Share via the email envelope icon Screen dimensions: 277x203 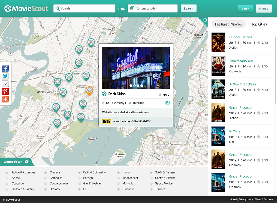(5, 84)
